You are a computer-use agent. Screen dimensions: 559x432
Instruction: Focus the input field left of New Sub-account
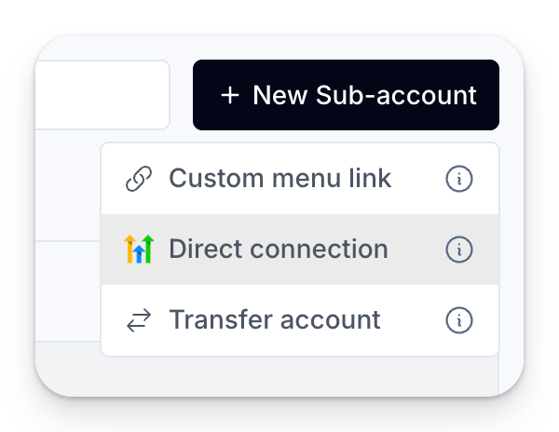[x=102, y=95]
